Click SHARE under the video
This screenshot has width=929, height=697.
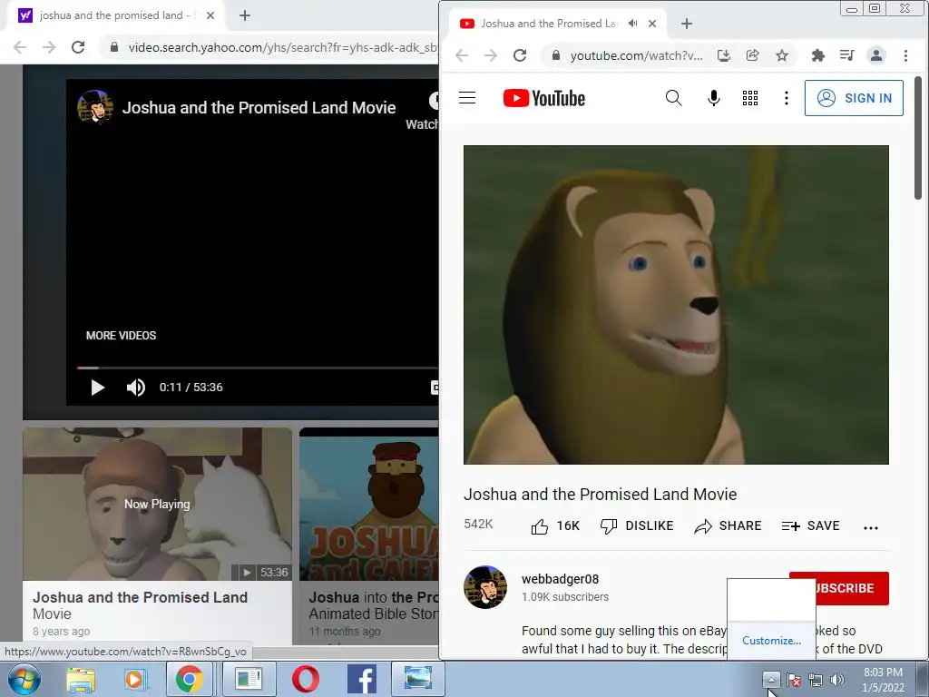[x=728, y=525]
